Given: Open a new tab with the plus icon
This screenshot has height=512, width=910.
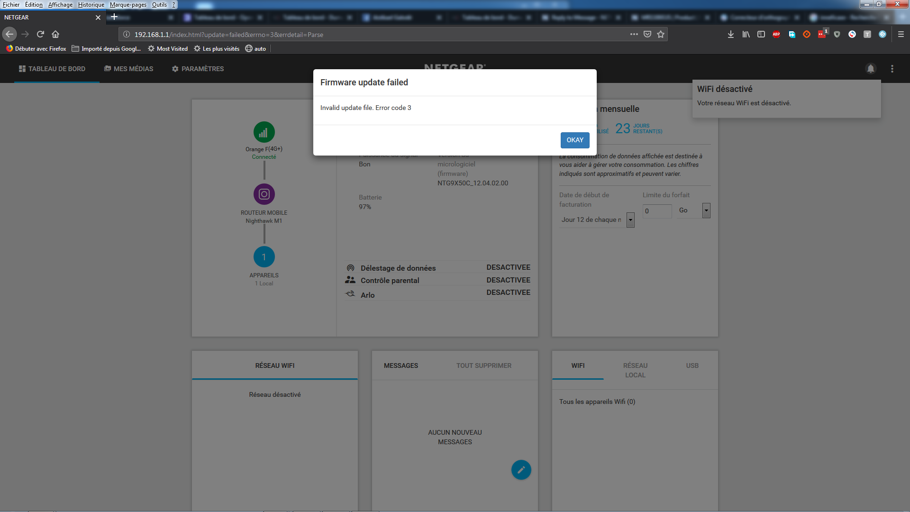Looking at the screenshot, I should pos(114,17).
